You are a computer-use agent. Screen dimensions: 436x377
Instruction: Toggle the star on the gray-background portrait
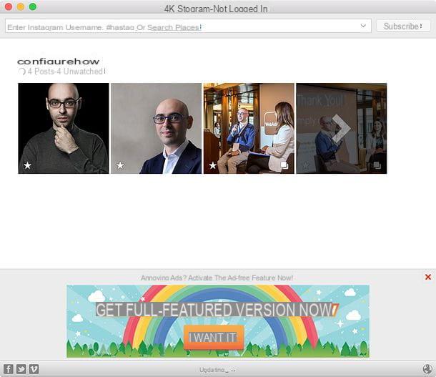click(120, 165)
